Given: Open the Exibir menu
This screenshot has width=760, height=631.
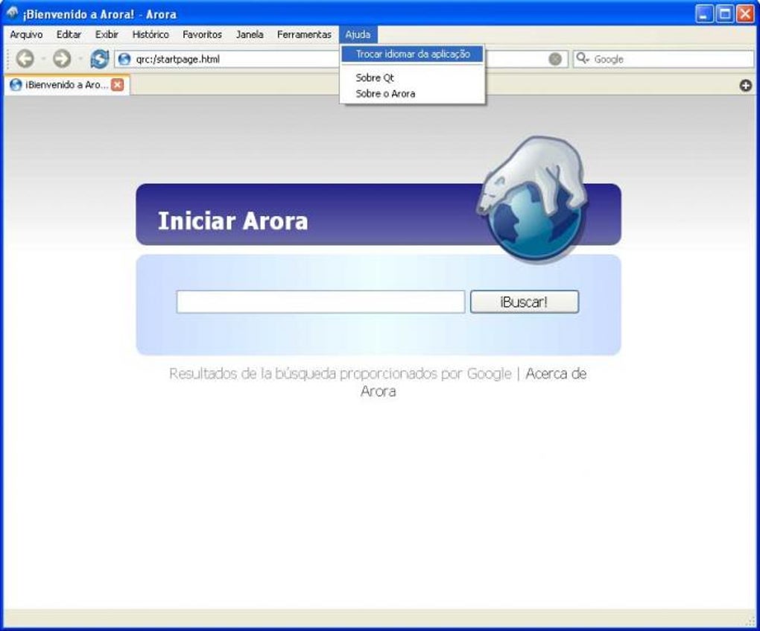Looking at the screenshot, I should (107, 34).
